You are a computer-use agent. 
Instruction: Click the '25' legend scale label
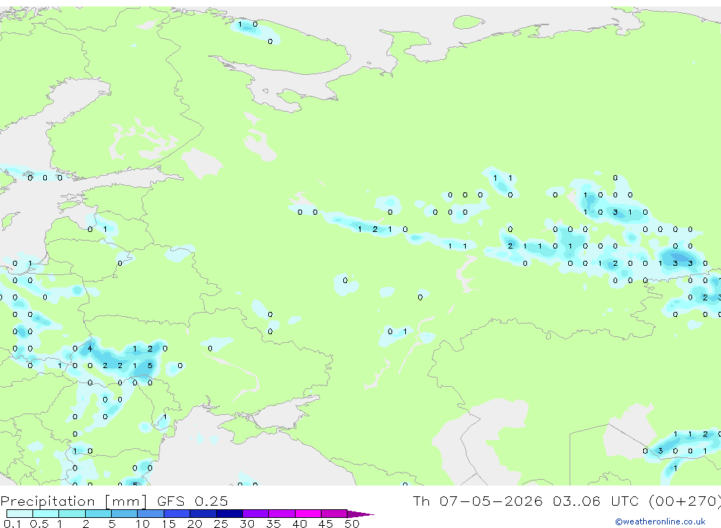click(221, 524)
